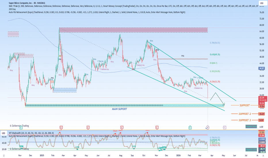This screenshot has width=268, height=158.
Task: Open the red earnings marker near November 2025
Action: tap(157, 127)
